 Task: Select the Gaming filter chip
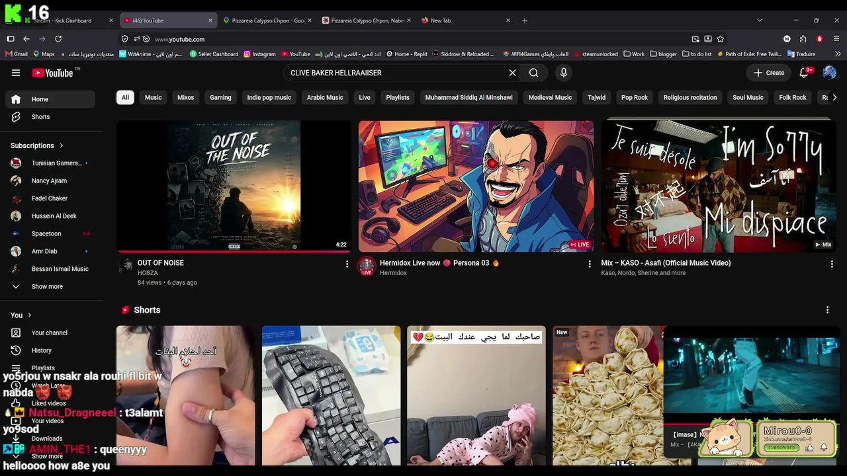pyautogui.click(x=220, y=97)
